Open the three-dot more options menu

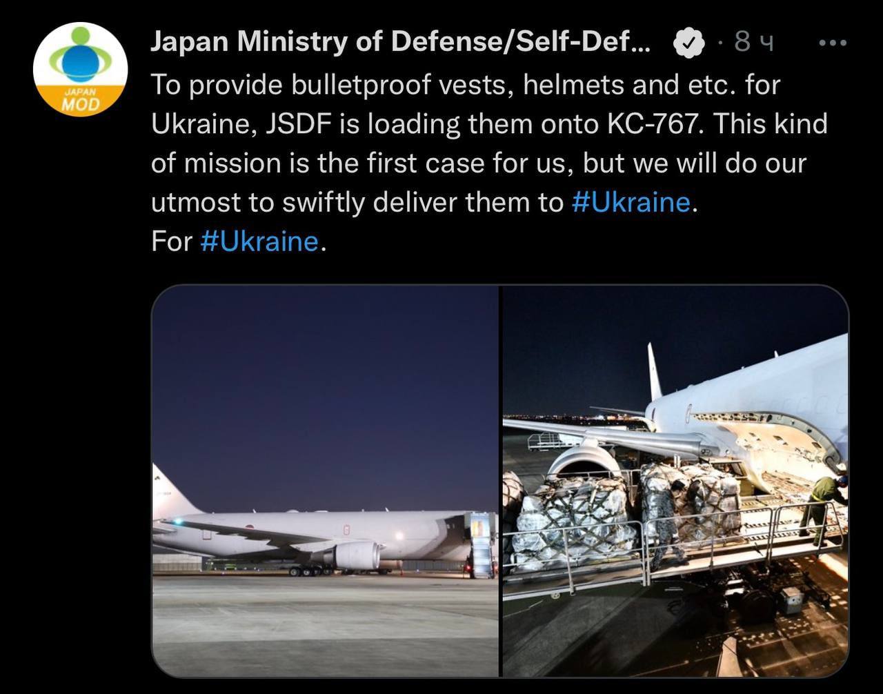(x=832, y=43)
